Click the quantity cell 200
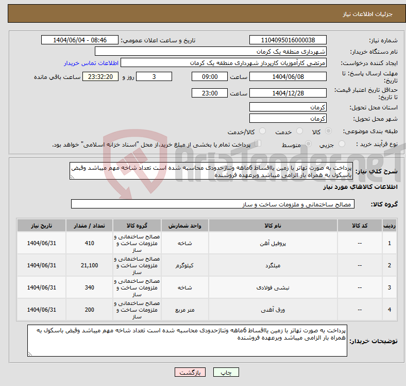The image size is (406, 386). (x=89, y=310)
